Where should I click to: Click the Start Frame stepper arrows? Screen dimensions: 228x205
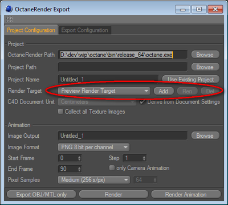pyautogui.click(x=79, y=158)
